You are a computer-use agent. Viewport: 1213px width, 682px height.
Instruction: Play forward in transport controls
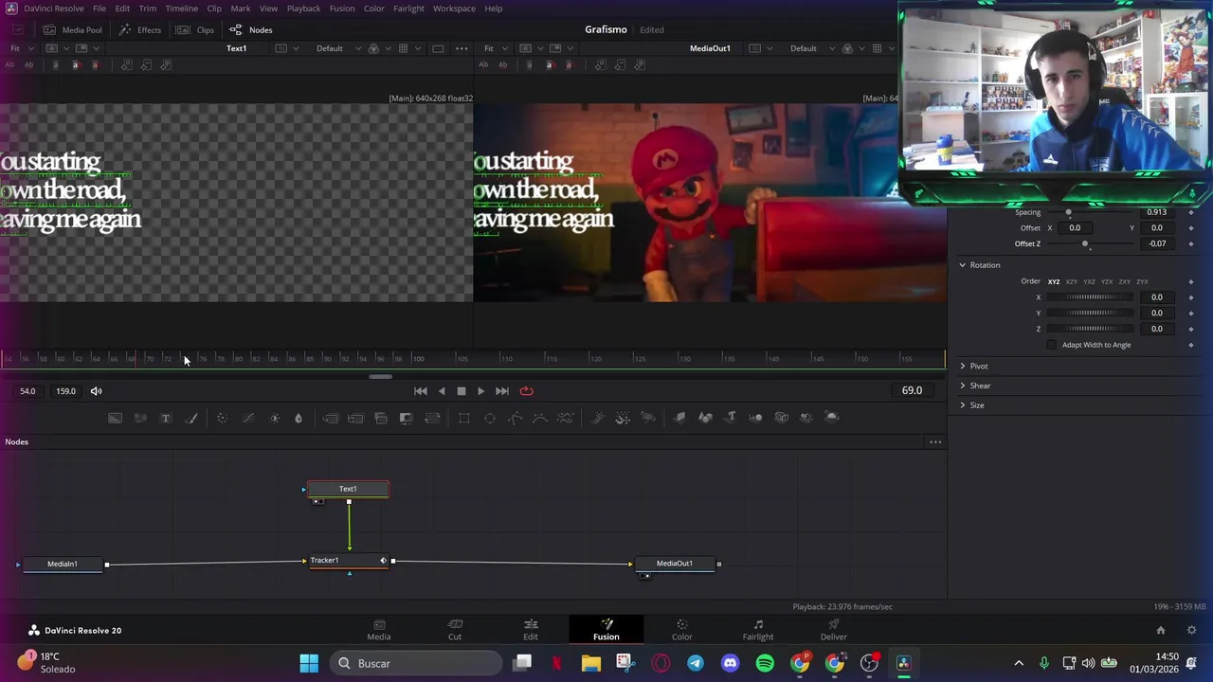click(x=480, y=391)
